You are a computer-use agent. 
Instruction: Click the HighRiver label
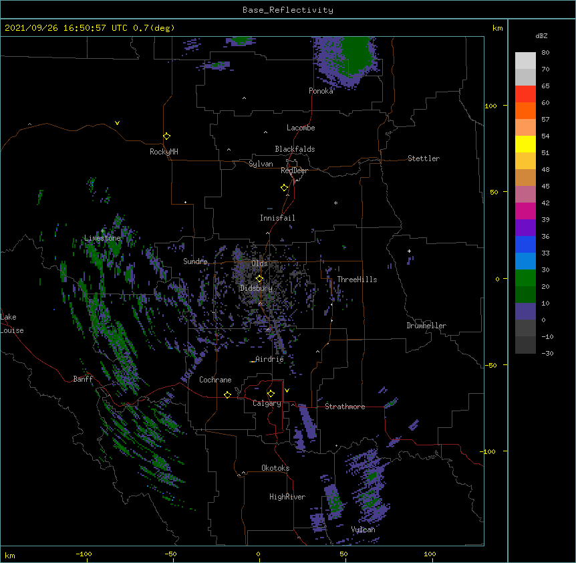pos(287,497)
